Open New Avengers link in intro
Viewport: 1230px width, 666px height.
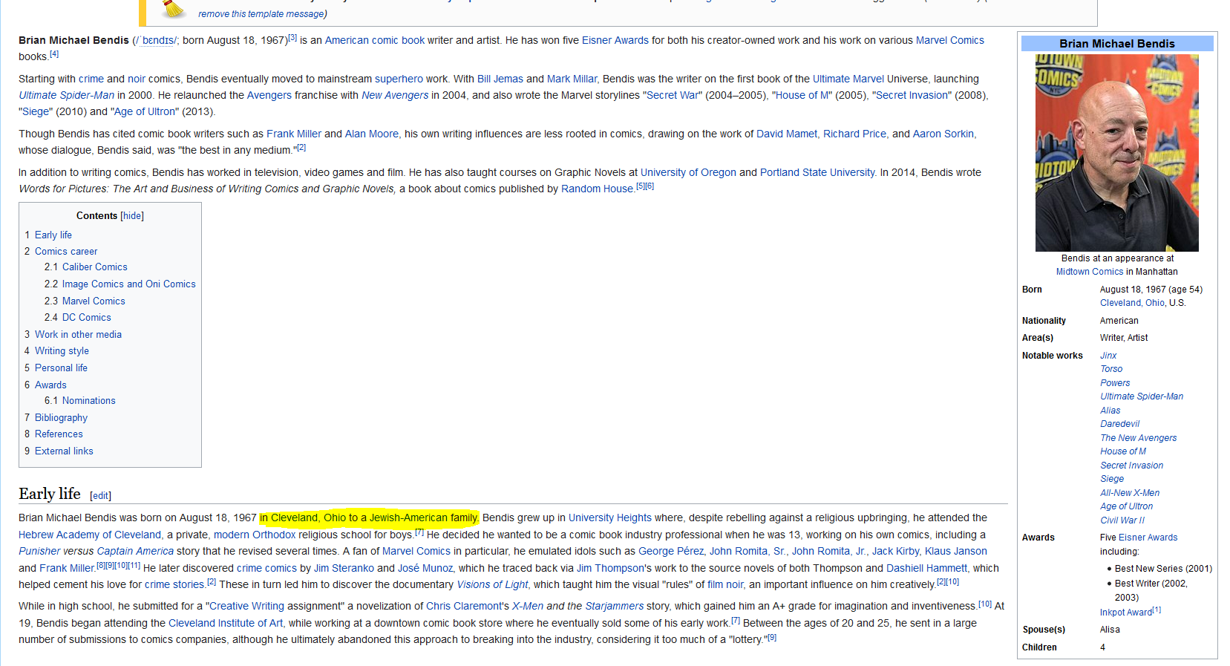(x=395, y=96)
